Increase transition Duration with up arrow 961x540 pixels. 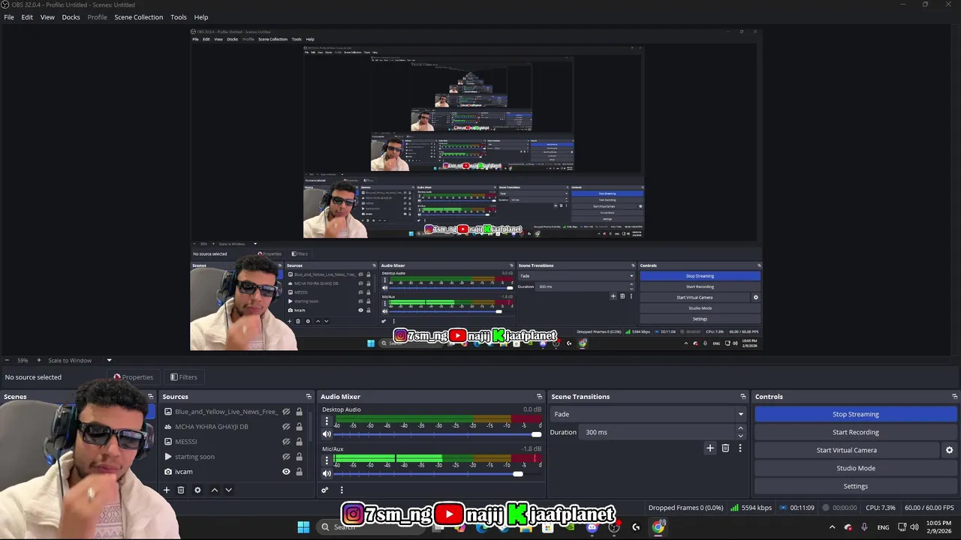tap(740, 428)
